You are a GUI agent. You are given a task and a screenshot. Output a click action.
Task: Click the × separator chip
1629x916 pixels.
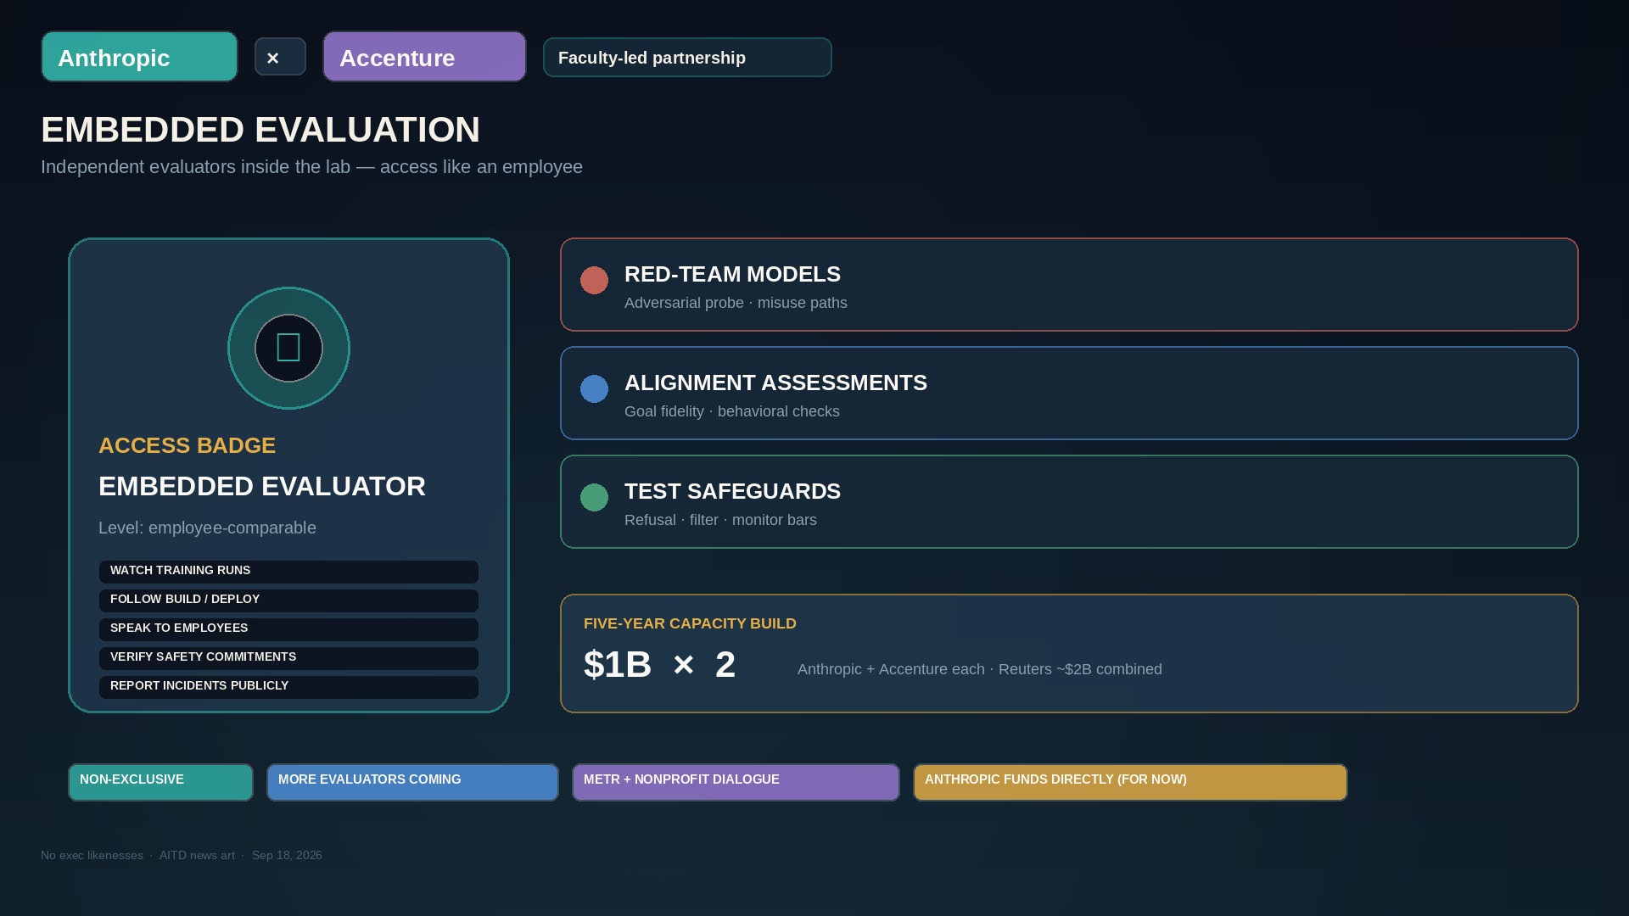point(280,57)
